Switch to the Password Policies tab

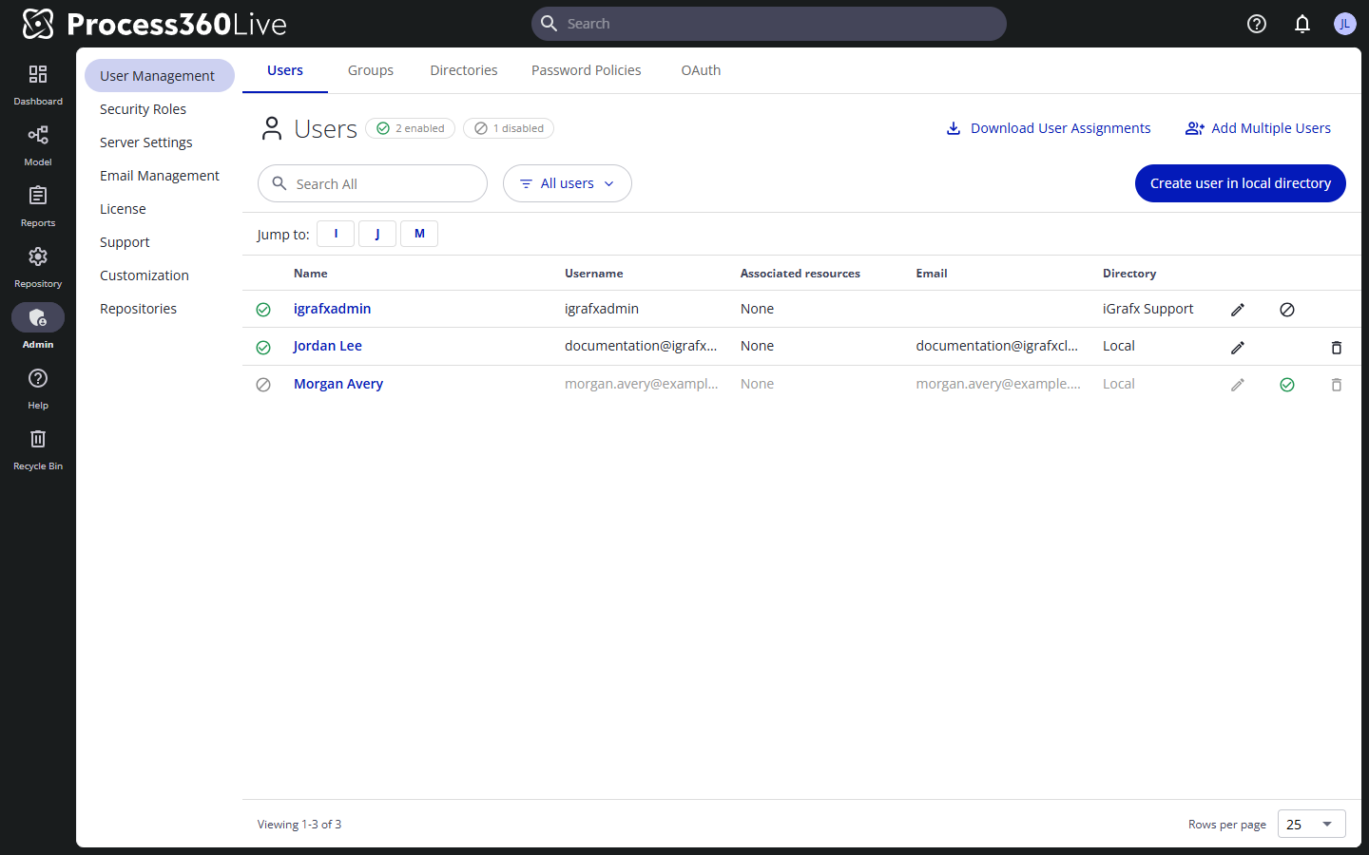pyautogui.click(x=587, y=70)
